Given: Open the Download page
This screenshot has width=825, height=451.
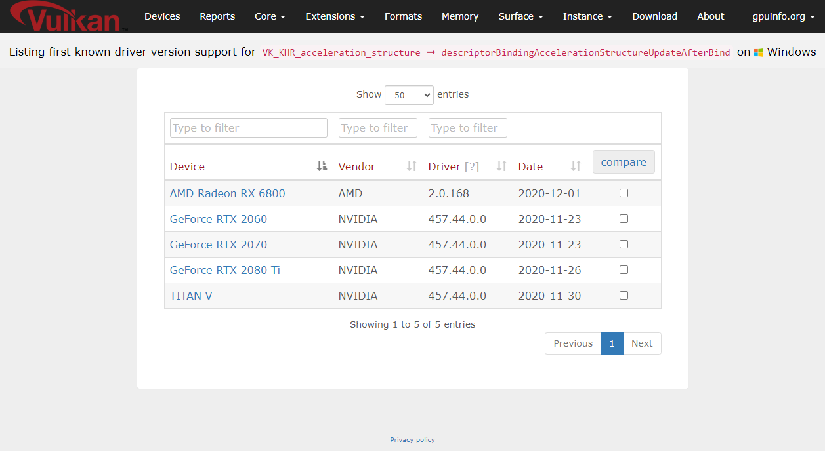Looking at the screenshot, I should tap(654, 16).
